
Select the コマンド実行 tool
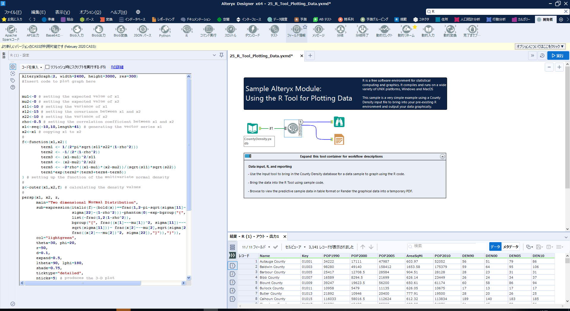(208, 31)
